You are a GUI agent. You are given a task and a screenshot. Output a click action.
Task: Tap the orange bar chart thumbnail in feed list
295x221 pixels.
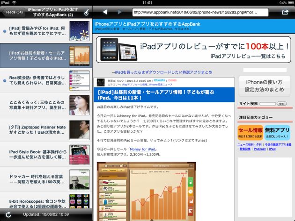pyautogui.click(x=80, y=56)
